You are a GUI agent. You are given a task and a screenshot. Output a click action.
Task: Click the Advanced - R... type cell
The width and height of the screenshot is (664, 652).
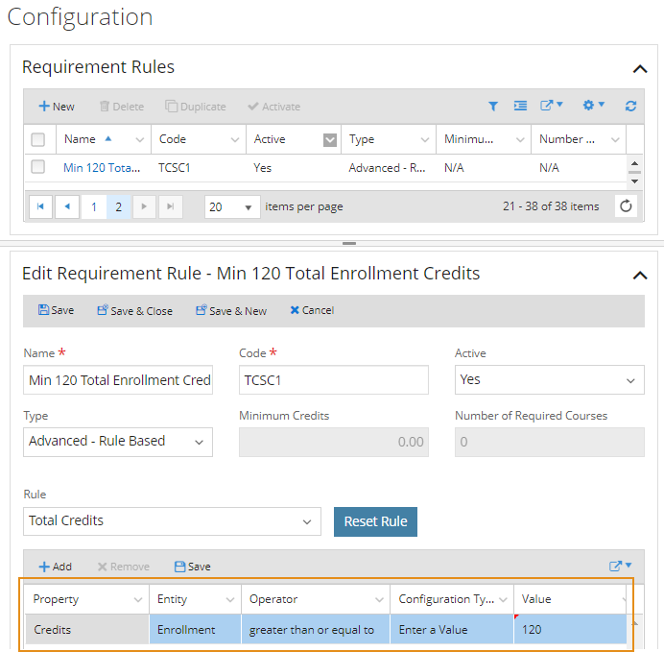pyautogui.click(x=387, y=168)
